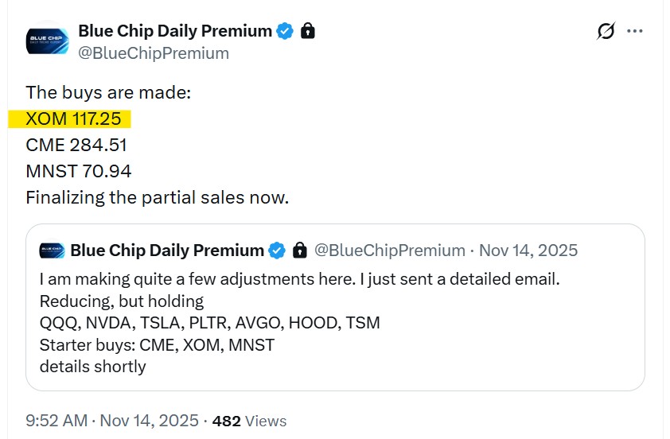Open the Blue Chip Daily Premium author name

(x=175, y=31)
